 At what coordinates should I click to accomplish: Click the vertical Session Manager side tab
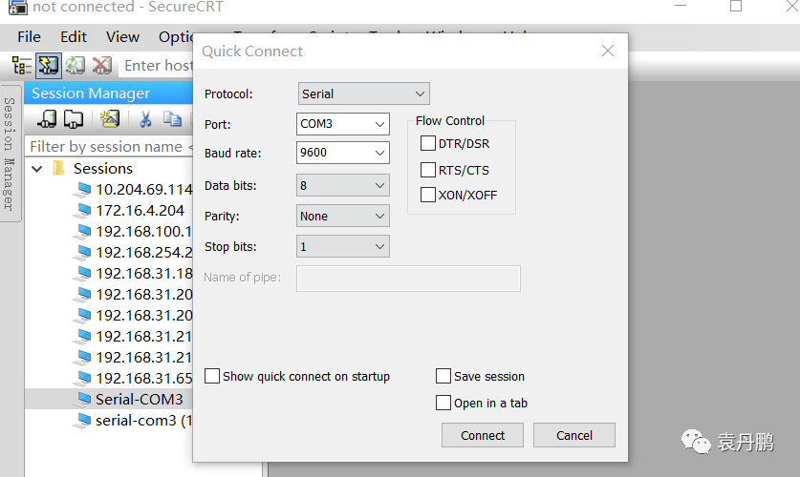click(x=10, y=154)
